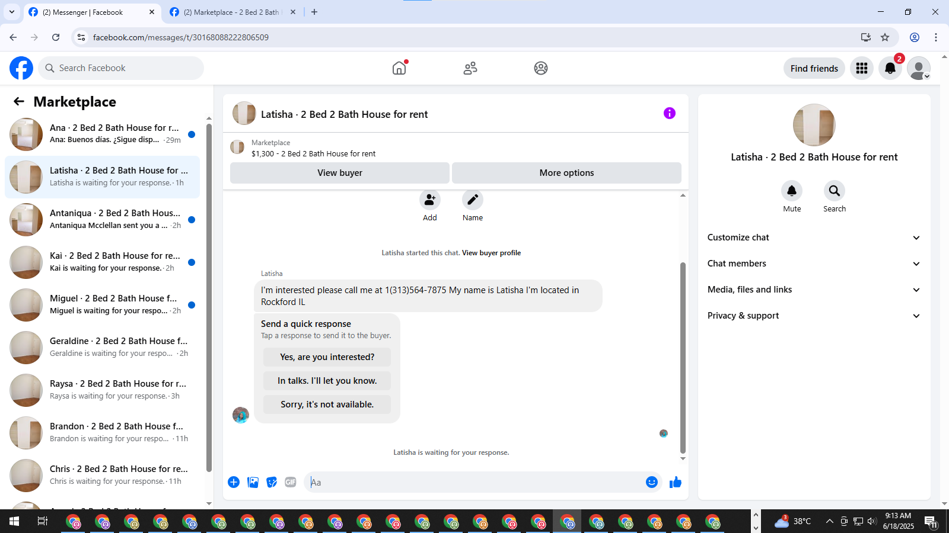Open the Groups icon in top bar
The height and width of the screenshot is (533, 949).
click(x=541, y=68)
